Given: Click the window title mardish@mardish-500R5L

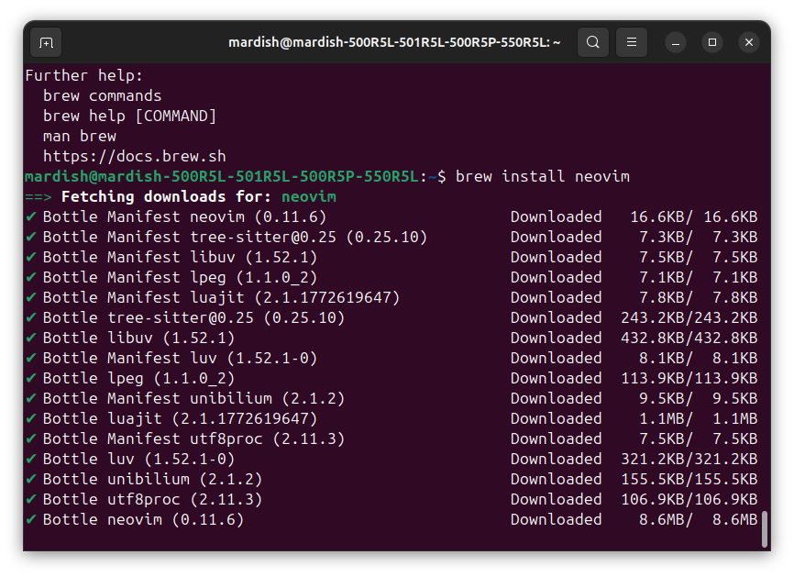Looking at the screenshot, I should 394,42.
